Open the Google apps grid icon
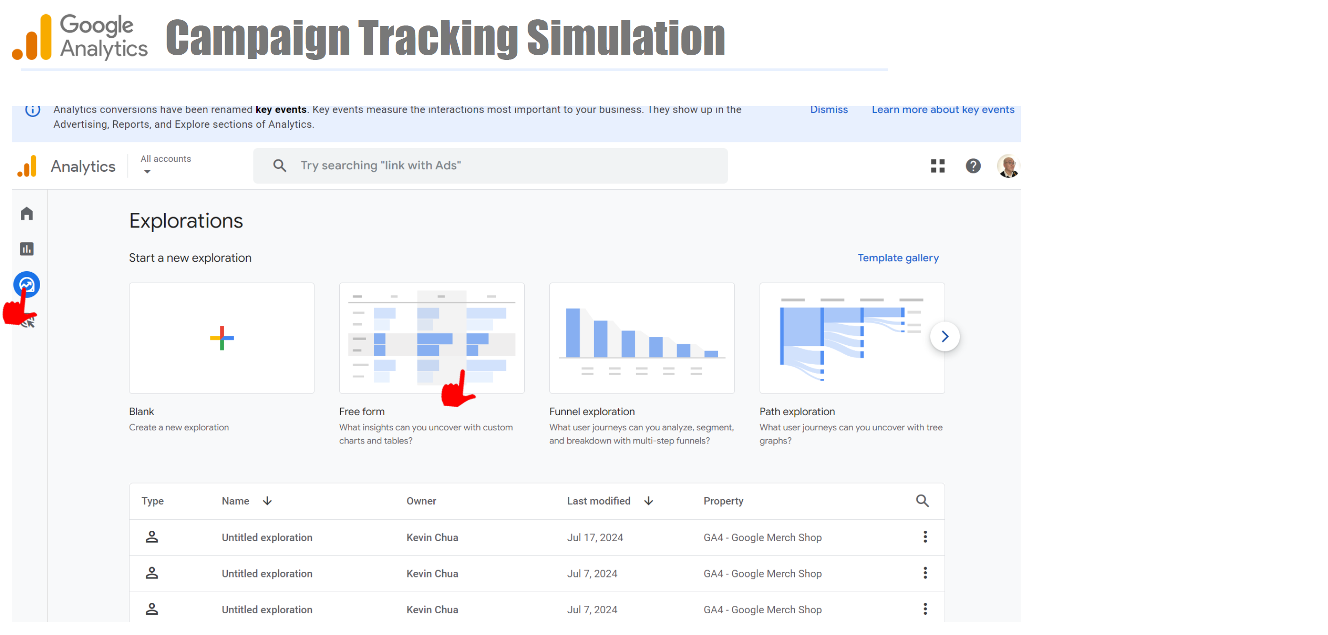Screen dimensions: 1328x635 tap(937, 166)
